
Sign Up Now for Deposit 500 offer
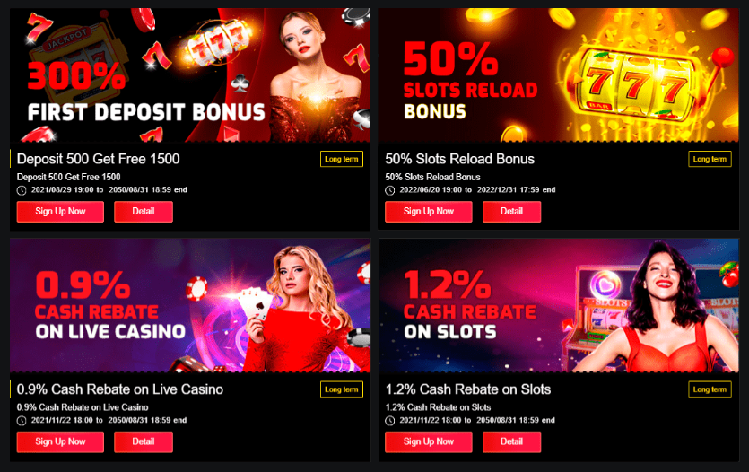point(60,212)
